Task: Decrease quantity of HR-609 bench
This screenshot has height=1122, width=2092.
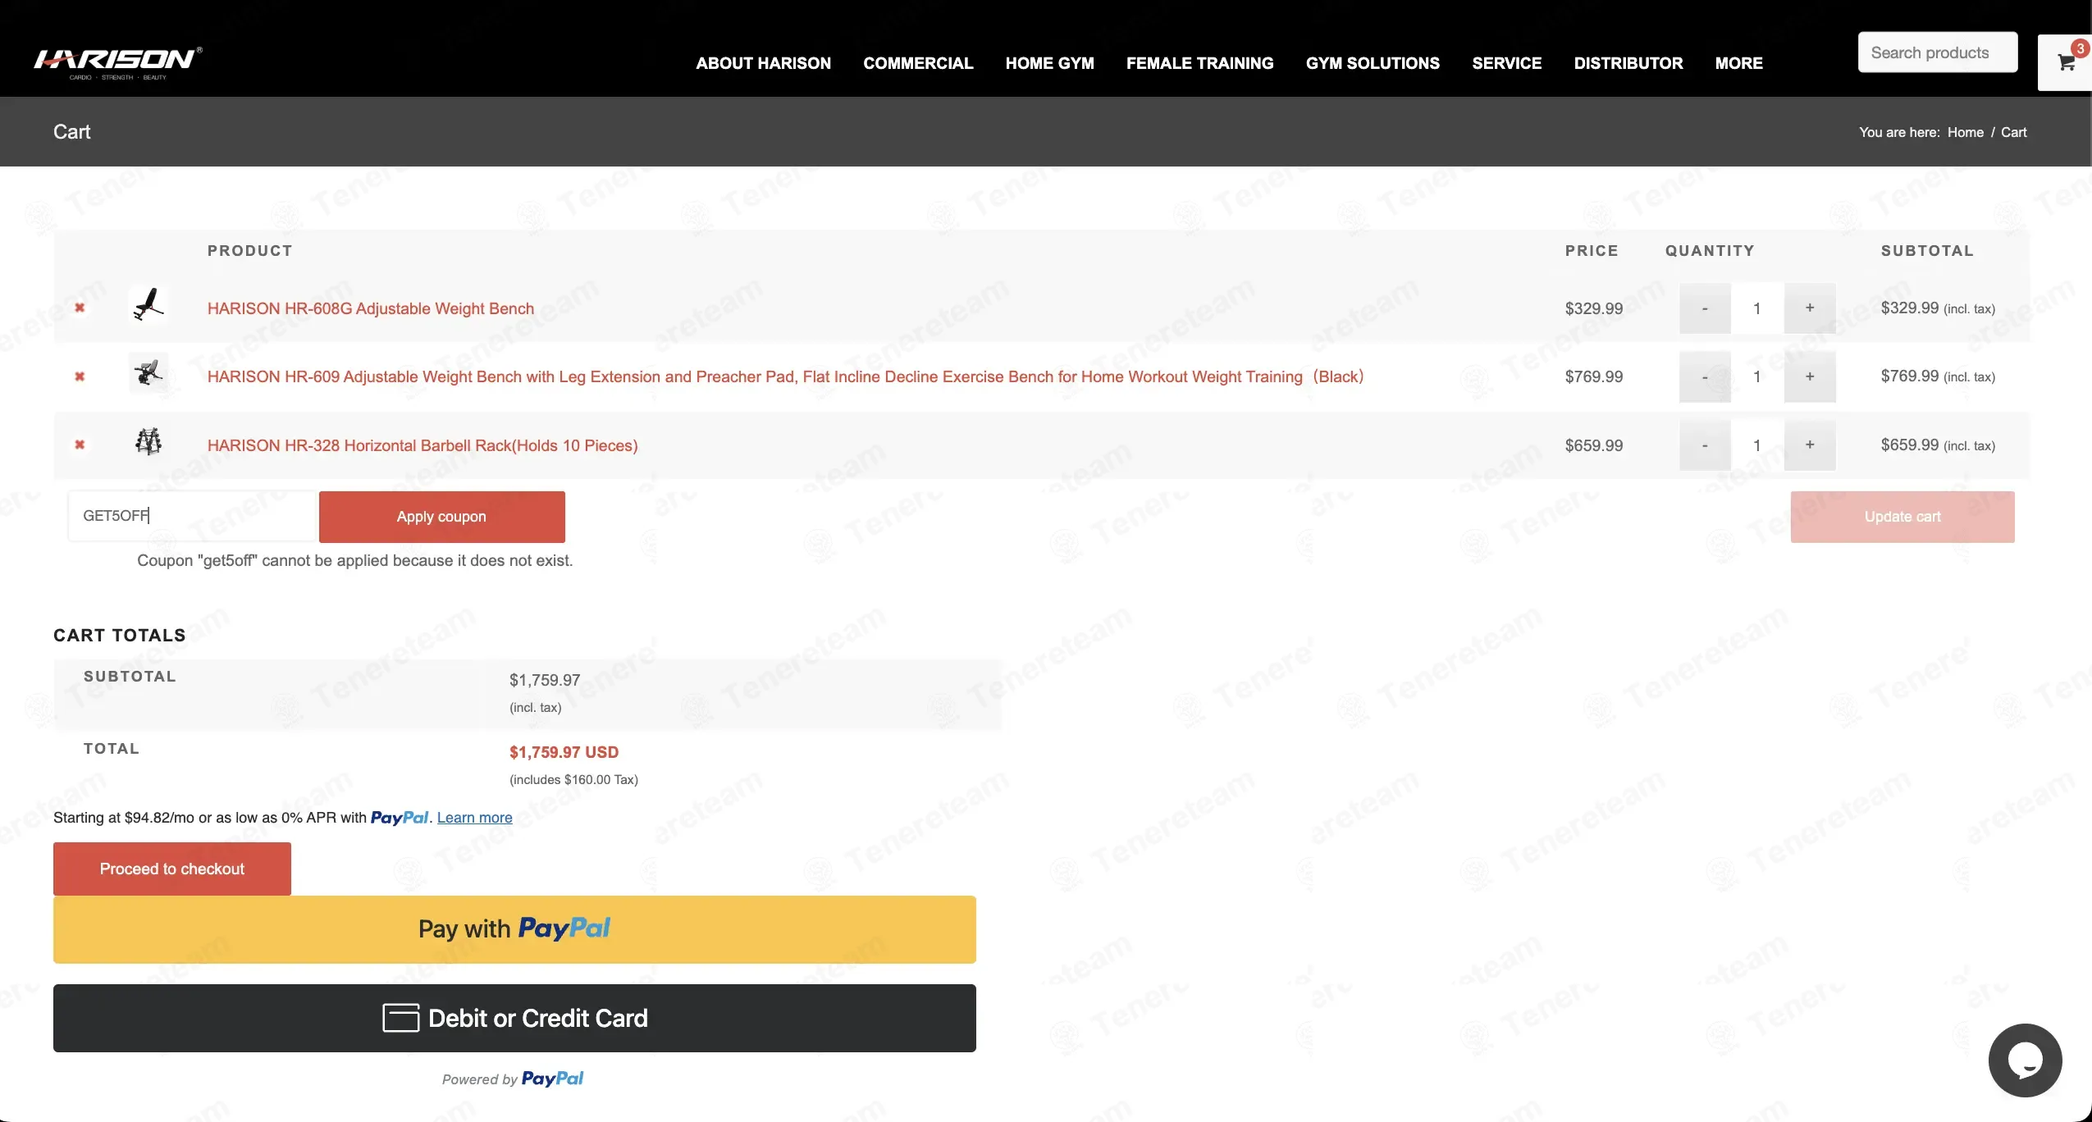Action: coord(1705,376)
